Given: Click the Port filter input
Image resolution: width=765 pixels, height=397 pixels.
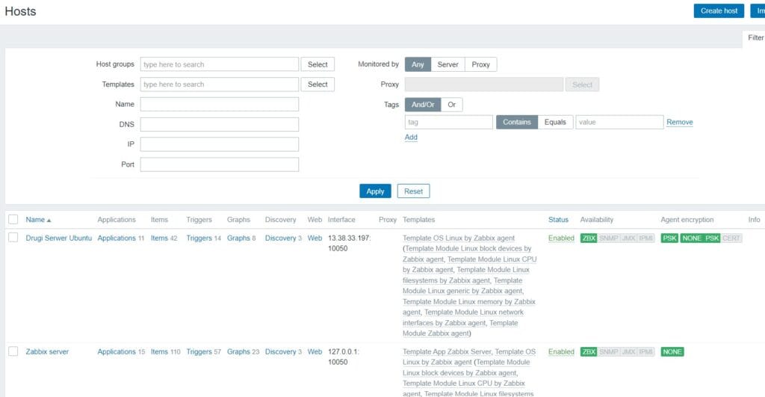Looking at the screenshot, I should [x=220, y=164].
